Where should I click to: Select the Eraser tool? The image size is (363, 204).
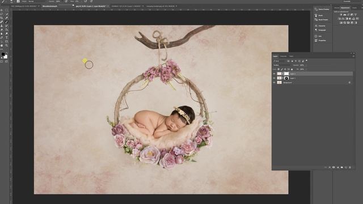pos(2,29)
